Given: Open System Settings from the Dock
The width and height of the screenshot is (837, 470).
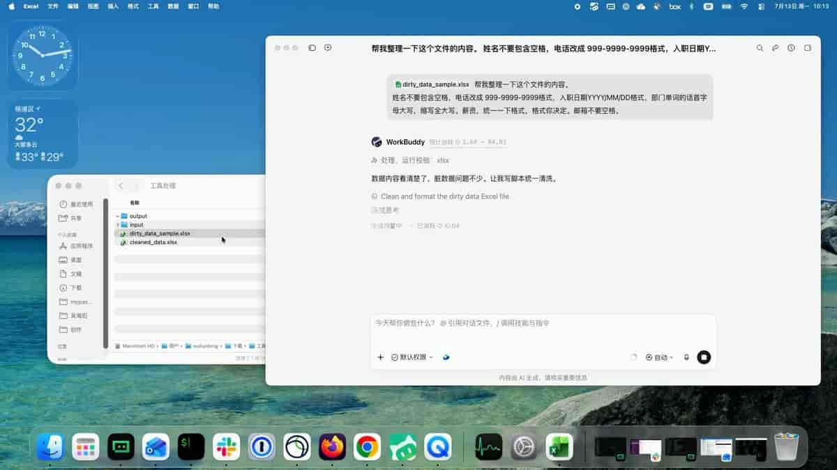Looking at the screenshot, I should tap(524, 446).
